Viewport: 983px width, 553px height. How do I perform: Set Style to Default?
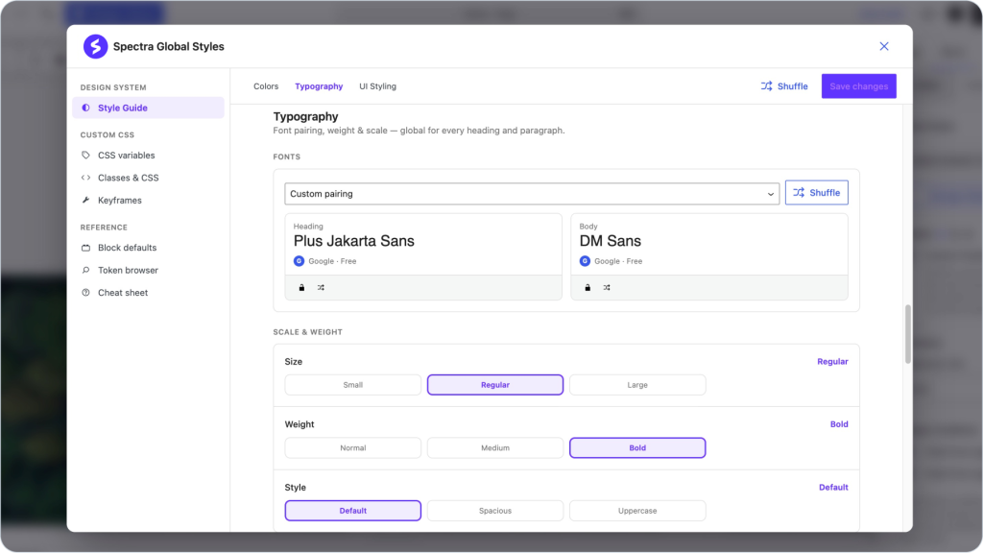[x=353, y=511]
